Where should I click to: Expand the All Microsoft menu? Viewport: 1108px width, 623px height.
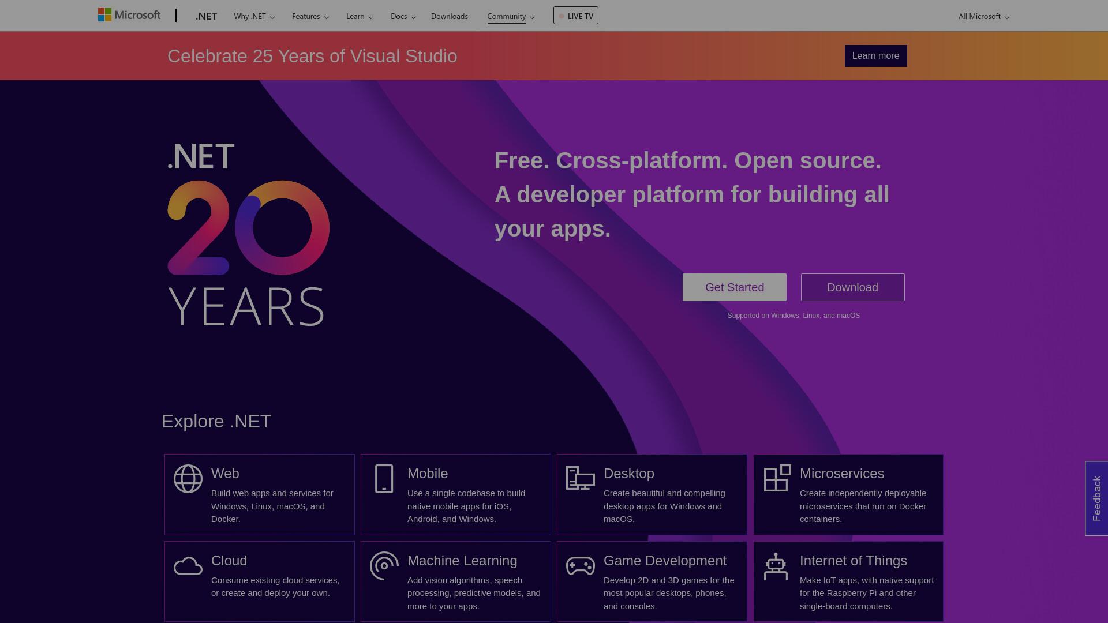(984, 16)
